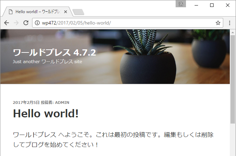236x156 pixels.
Task: Focus the address bar URL field
Action: pyautogui.click(x=128, y=23)
